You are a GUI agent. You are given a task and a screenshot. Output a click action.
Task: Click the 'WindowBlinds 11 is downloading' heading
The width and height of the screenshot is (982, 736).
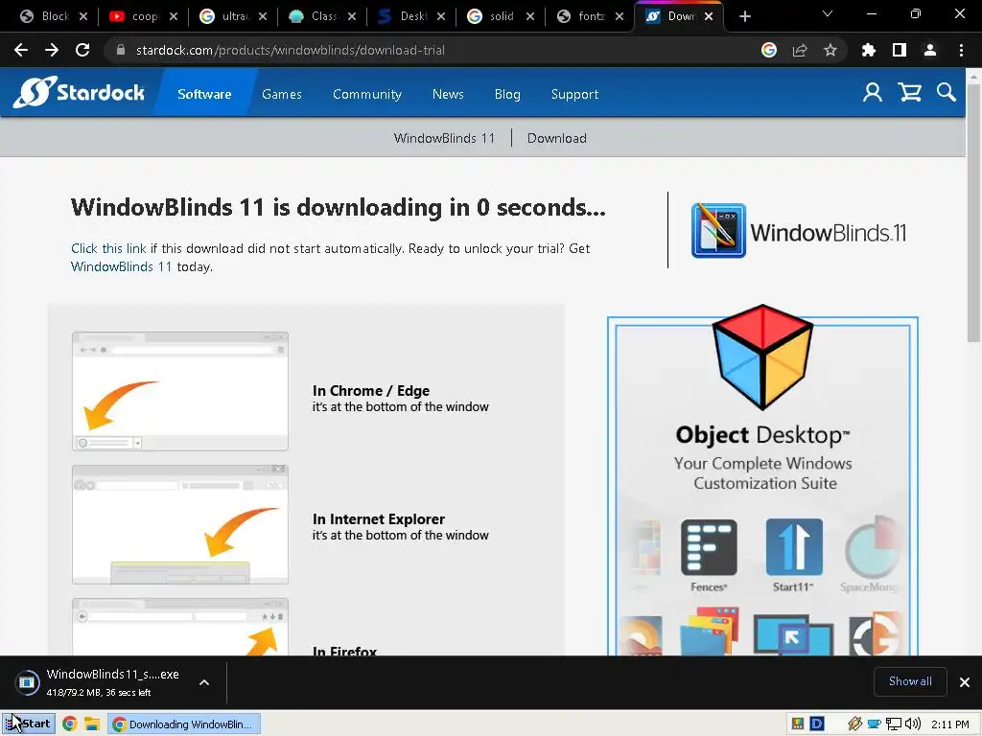[339, 207]
